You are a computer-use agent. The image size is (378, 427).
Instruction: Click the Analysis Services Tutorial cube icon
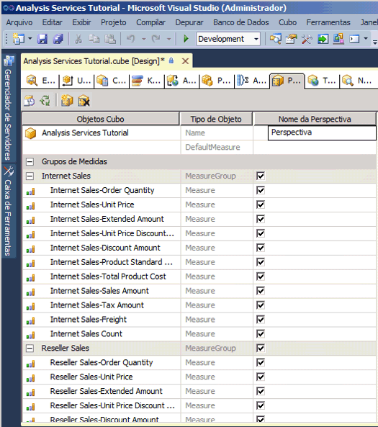coord(30,133)
